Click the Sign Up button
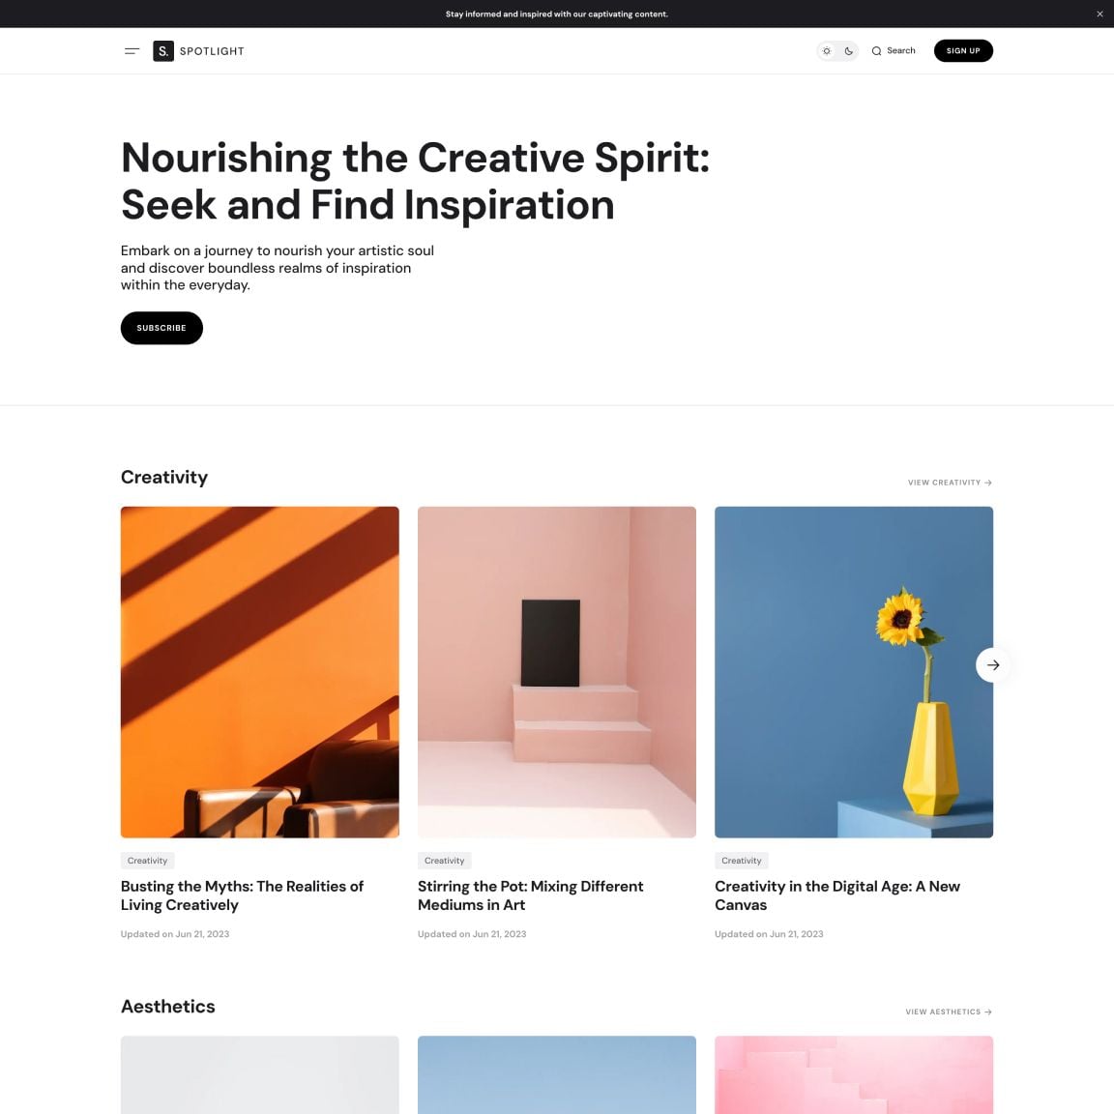The width and height of the screenshot is (1114, 1114). coord(963,51)
